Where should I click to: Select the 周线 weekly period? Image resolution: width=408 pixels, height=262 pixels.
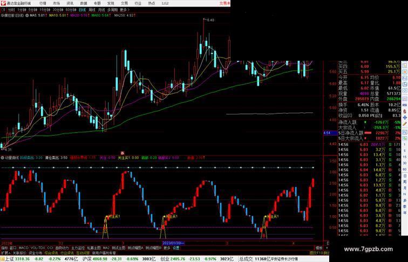(92, 10)
